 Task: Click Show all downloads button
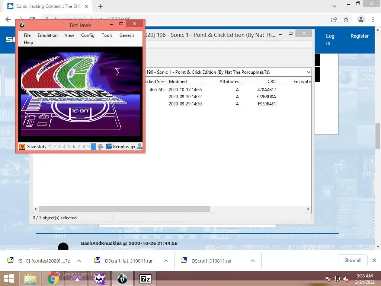coord(353,260)
